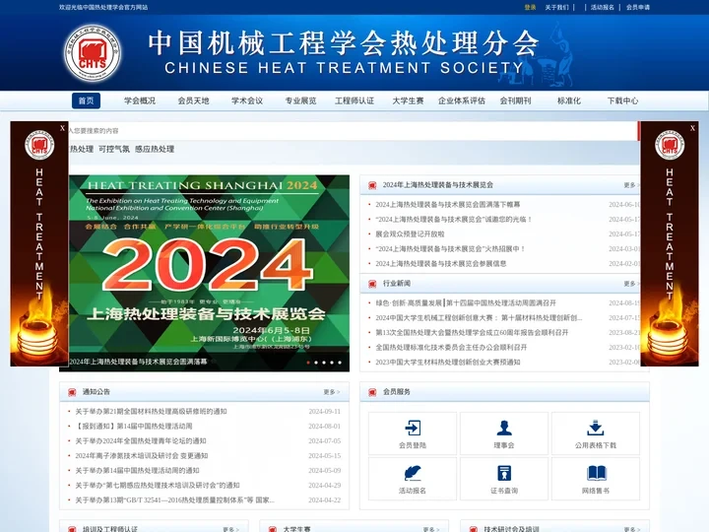The image size is (709, 532).
Task: Expand 更多 in 上海热处理展览会 section
Action: [x=631, y=185]
